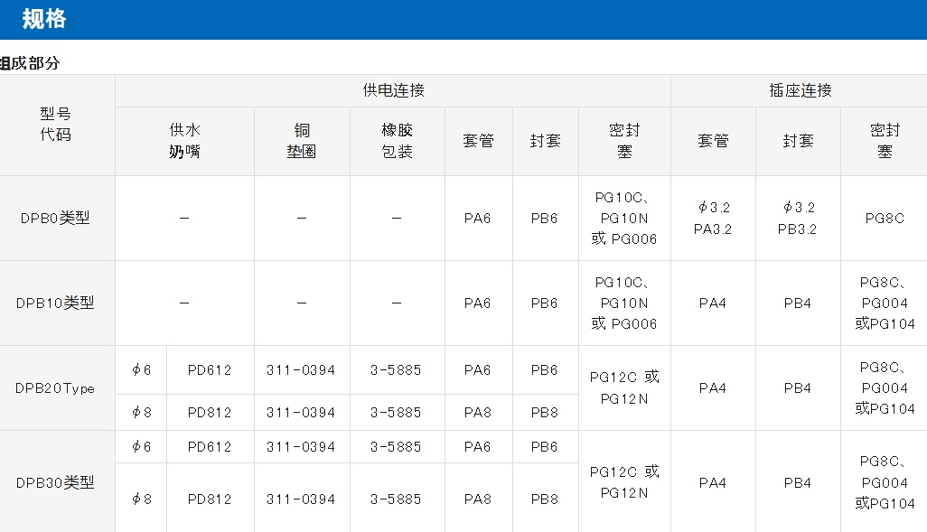This screenshot has height=532, width=927.
Task: Click the DPB0类型 row label
Action: (56, 218)
